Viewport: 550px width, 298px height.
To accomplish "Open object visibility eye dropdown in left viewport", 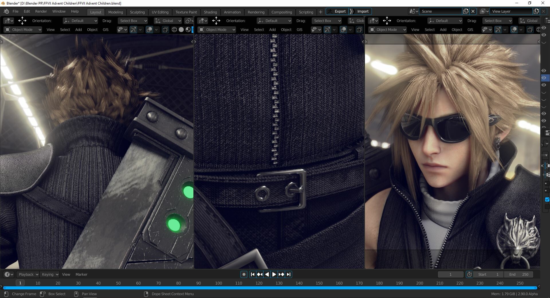I will (x=122, y=30).
